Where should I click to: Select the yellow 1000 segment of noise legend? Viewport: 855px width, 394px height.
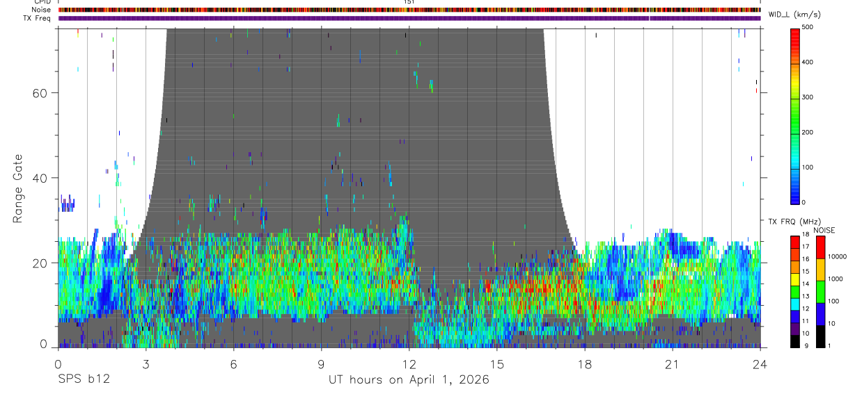point(821,270)
